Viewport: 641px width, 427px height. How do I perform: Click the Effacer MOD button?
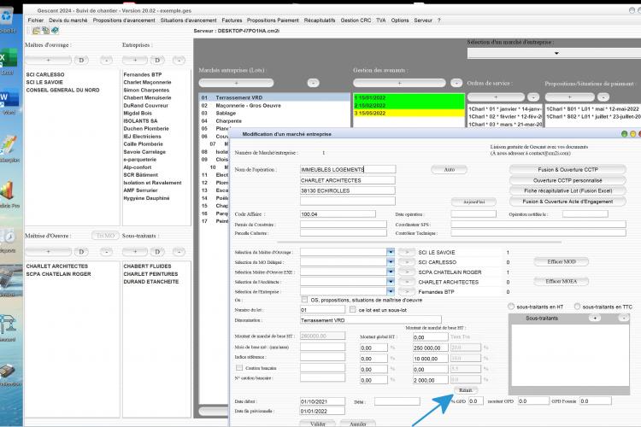tap(562, 261)
